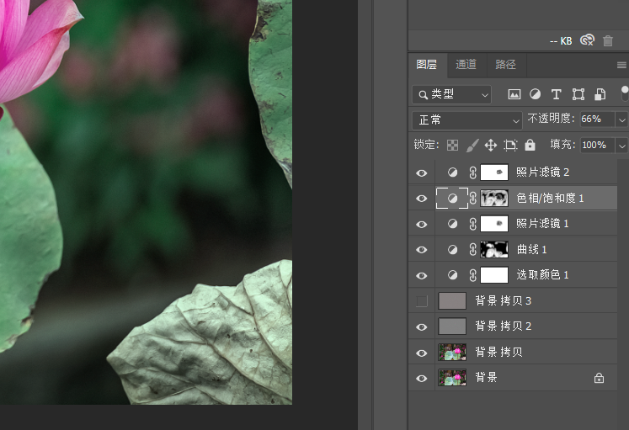Expand the 不透明度 opacity slider arrow
The height and width of the screenshot is (430, 629).
[621, 120]
